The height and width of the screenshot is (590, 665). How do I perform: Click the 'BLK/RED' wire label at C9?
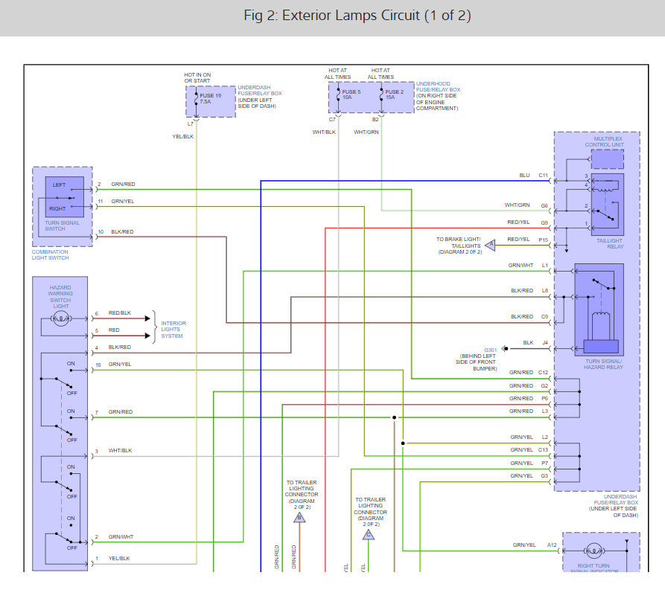pyautogui.click(x=522, y=317)
